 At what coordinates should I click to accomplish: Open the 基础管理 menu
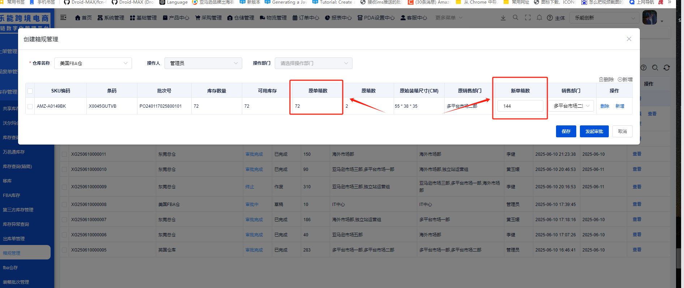pyautogui.click(x=143, y=18)
